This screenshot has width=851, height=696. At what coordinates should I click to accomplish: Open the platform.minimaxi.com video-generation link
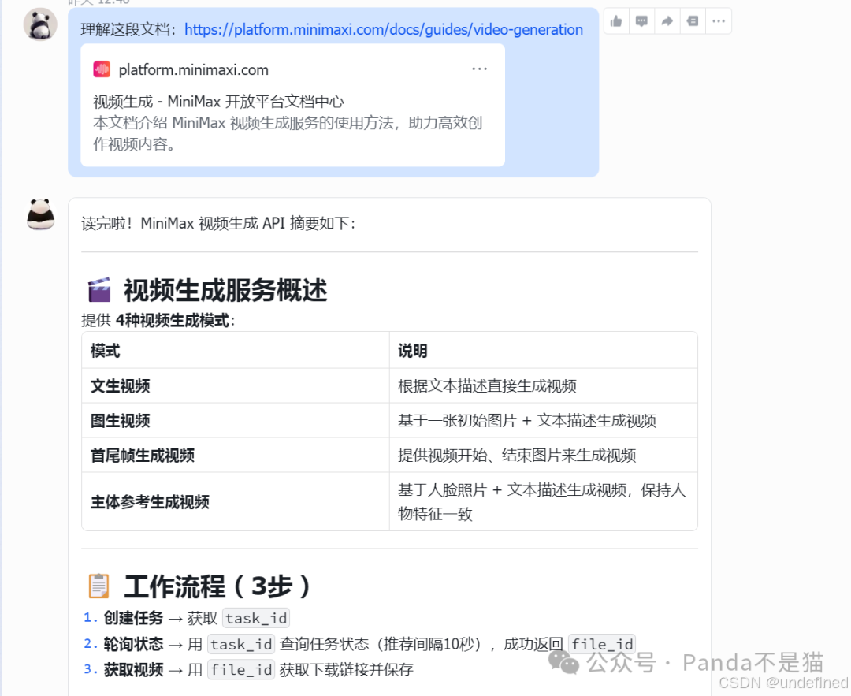click(x=384, y=29)
